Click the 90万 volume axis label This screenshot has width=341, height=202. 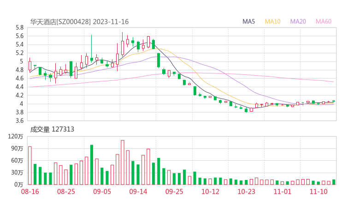coord(17,148)
